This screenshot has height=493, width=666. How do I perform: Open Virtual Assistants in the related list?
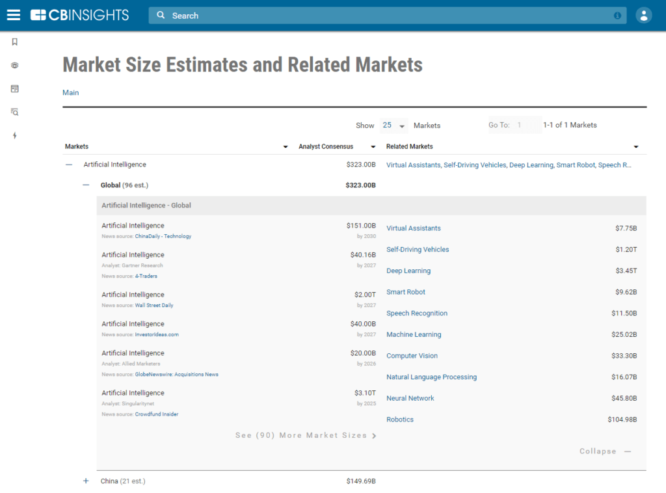[x=413, y=228]
